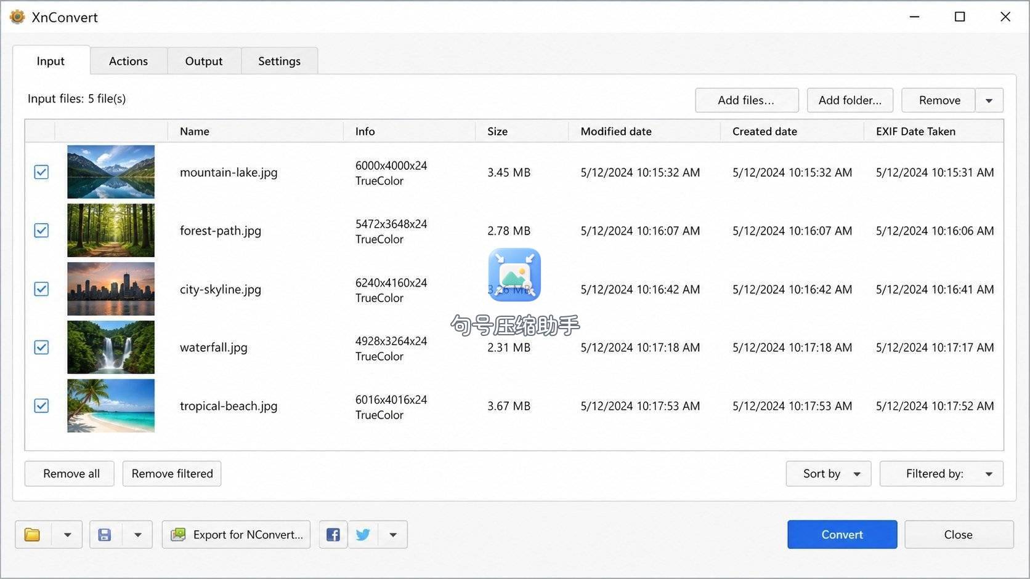
Task: Click Remove all button
Action: [x=70, y=474]
